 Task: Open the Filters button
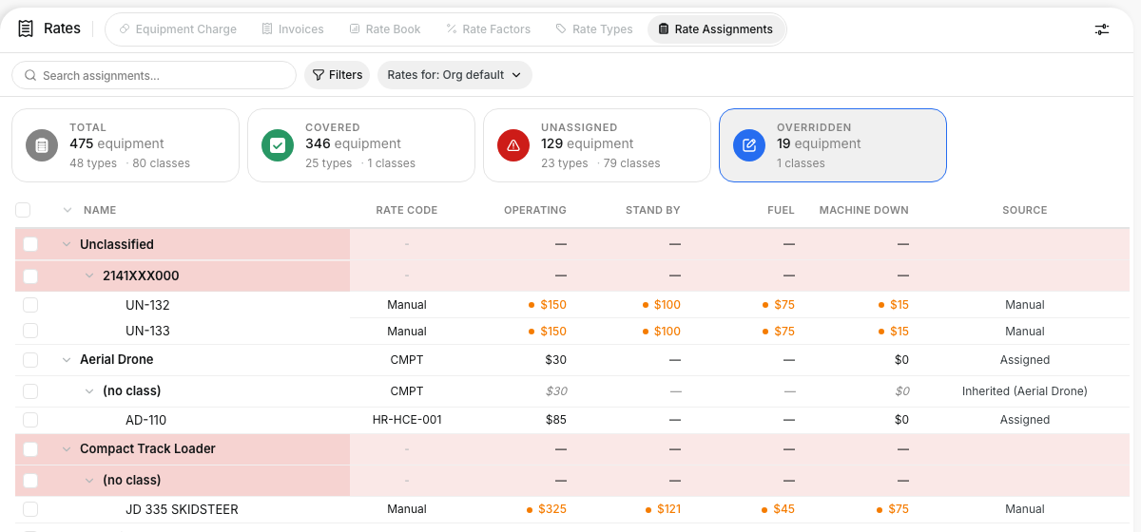337,75
